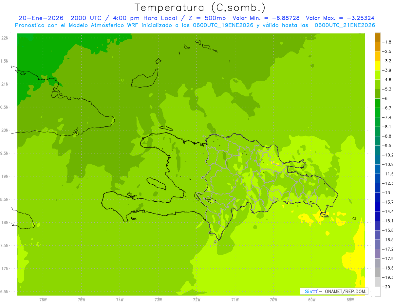The image size is (393, 304).
Task: Click the '-7.4' color scale label
Action: [387, 117]
